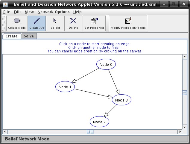This screenshot has width=190, height=144.
Task: Click Node 3 in the network
Action: click(x=121, y=100)
